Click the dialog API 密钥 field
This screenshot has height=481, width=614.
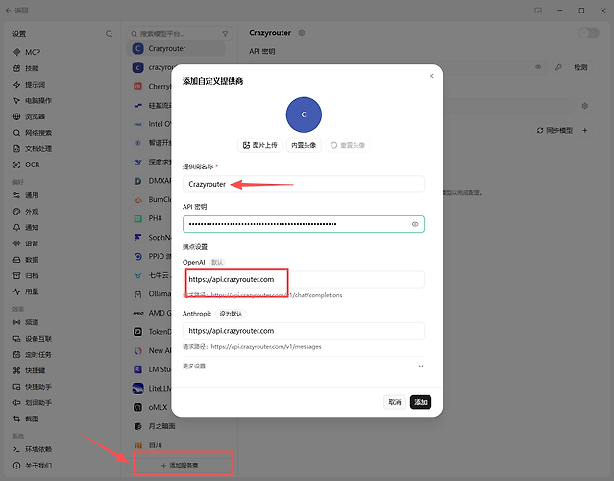tap(304, 224)
